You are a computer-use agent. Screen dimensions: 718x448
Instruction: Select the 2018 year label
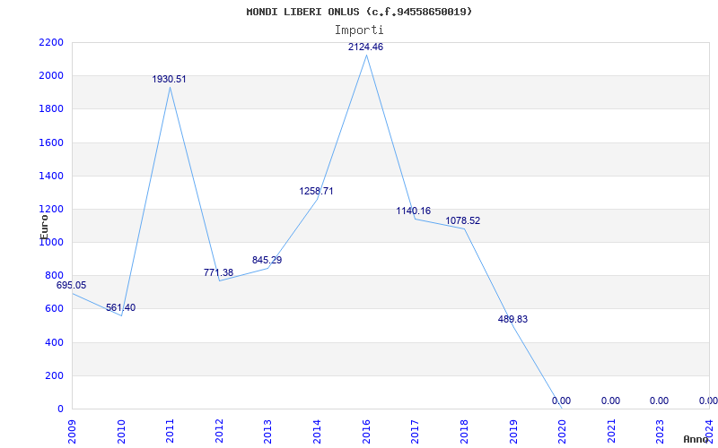(464, 432)
